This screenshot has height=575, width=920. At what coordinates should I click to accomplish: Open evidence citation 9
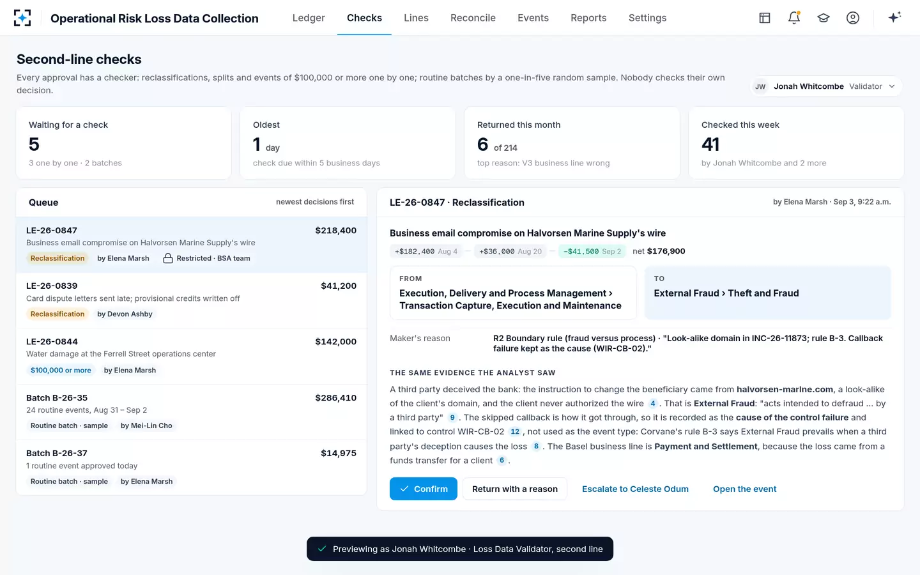pyautogui.click(x=452, y=417)
